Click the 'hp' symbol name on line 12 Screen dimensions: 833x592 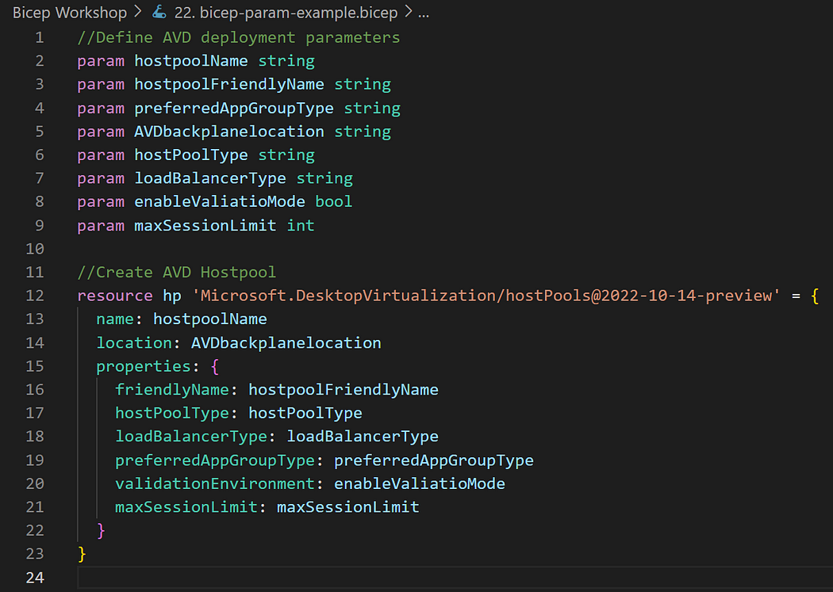point(172,296)
